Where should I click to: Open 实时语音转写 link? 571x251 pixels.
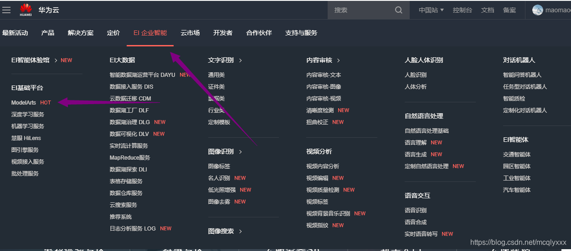pyautogui.click(x=422, y=234)
